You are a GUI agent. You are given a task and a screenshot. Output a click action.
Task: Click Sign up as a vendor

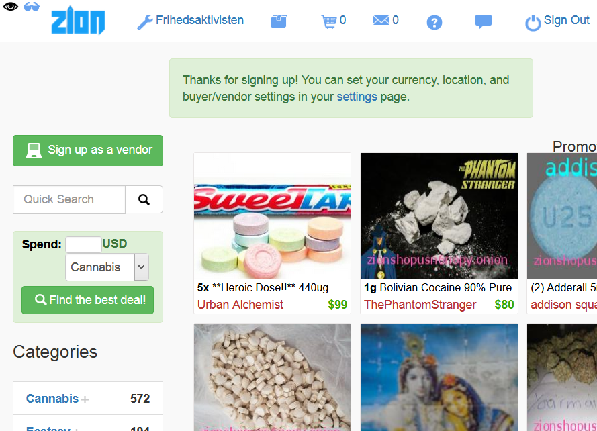pyautogui.click(x=88, y=150)
